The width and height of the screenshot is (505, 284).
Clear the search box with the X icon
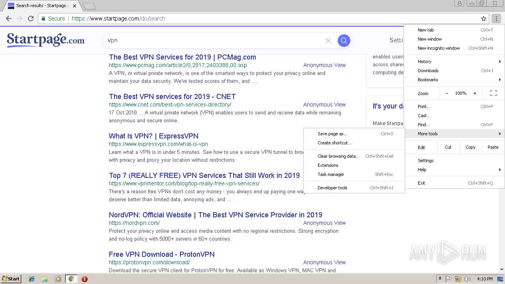coord(328,41)
